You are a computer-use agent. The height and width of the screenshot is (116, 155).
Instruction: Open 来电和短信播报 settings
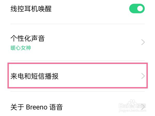pyautogui.click(x=35, y=76)
